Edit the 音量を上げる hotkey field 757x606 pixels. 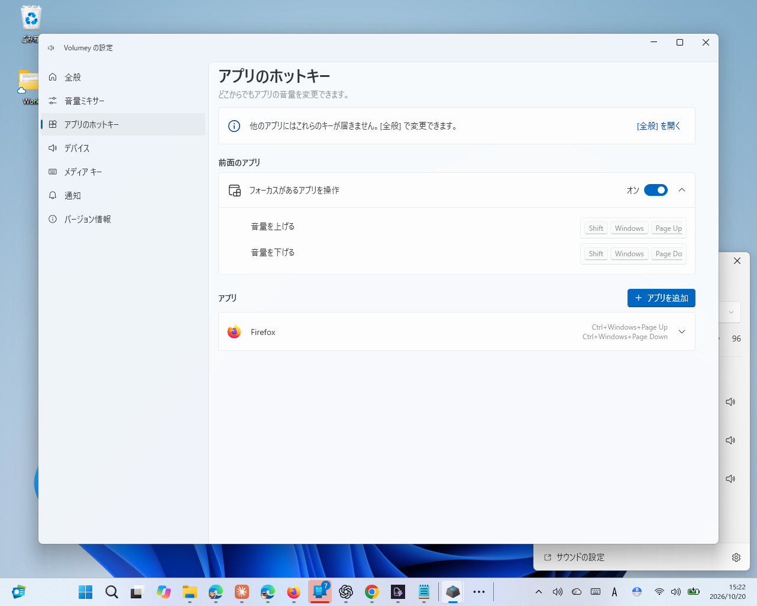pyautogui.click(x=633, y=228)
